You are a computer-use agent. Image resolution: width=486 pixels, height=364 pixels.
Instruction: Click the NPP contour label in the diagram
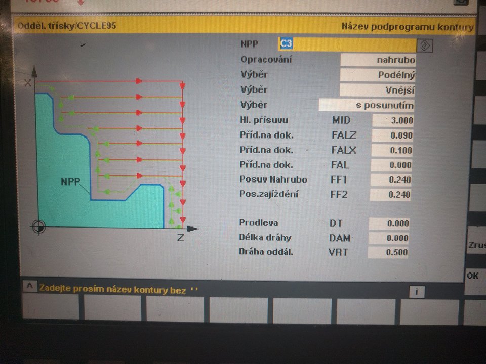tap(70, 182)
